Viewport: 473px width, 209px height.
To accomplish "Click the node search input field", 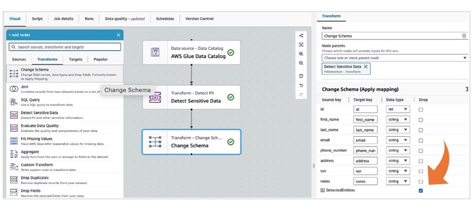I will pos(65,47).
